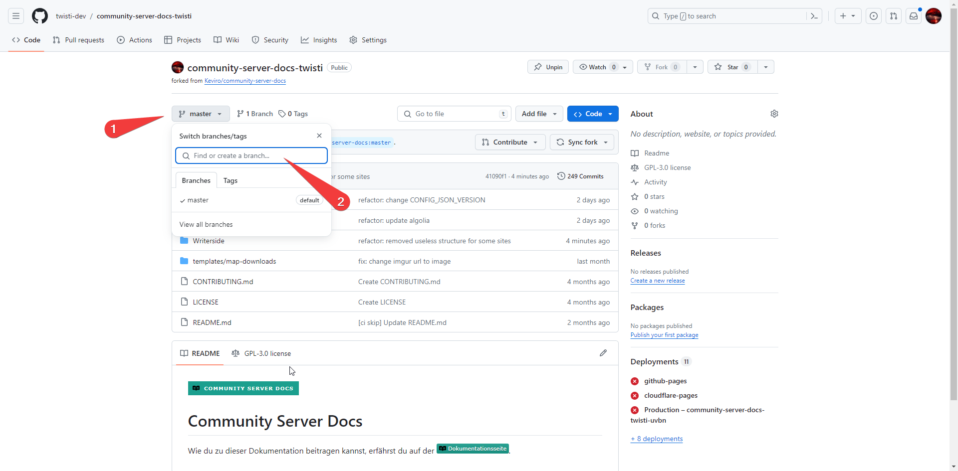This screenshot has width=958, height=471.
Task: Select the Branches tab in popup
Action: click(196, 180)
